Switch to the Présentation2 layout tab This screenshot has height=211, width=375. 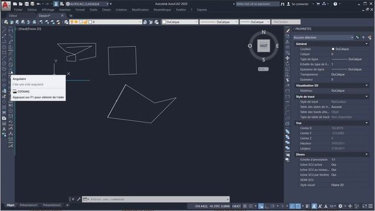[x=52, y=205]
